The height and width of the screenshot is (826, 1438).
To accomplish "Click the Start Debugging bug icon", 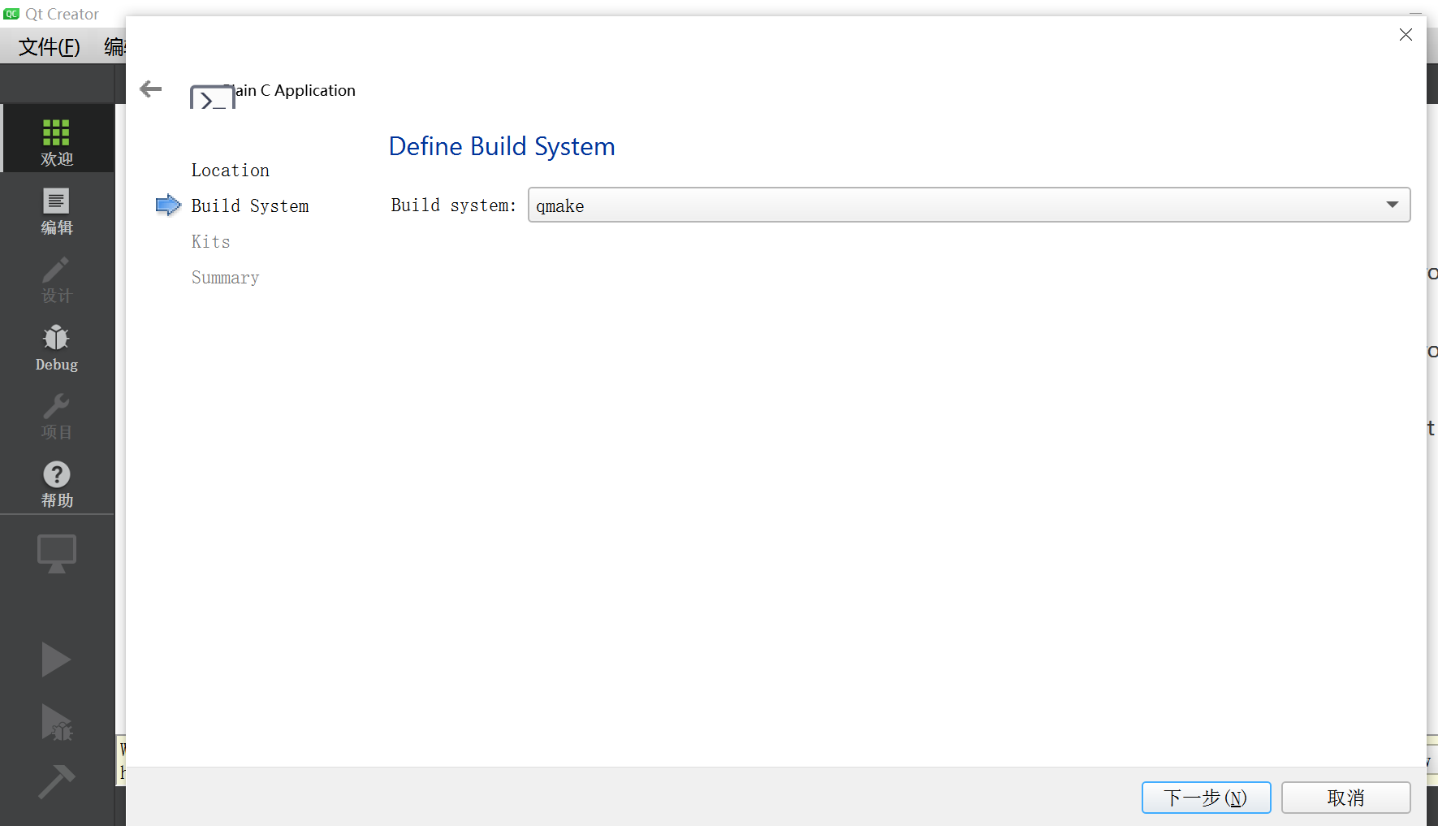I will pos(56,723).
